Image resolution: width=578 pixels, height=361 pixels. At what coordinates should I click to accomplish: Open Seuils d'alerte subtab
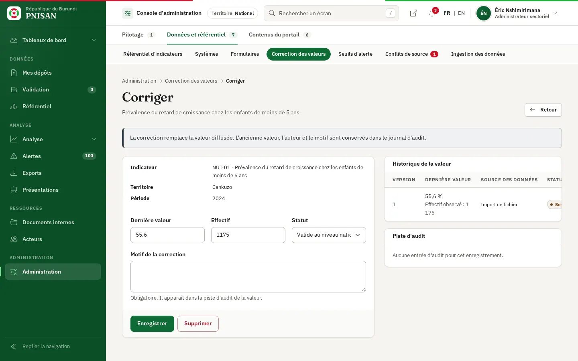tap(355, 54)
